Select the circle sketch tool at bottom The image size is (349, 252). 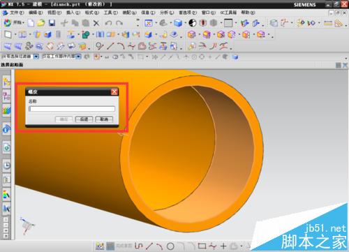click(x=170, y=246)
